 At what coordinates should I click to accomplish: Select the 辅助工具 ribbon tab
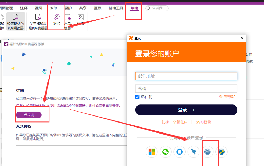point(116,8)
